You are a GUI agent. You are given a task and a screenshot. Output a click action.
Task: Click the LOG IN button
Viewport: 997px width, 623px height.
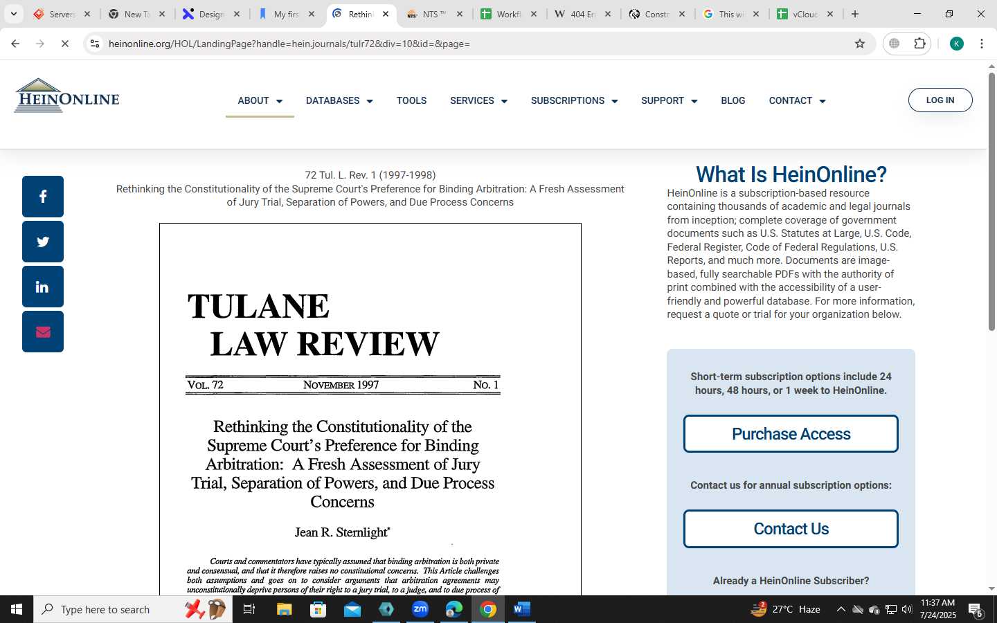(940, 100)
